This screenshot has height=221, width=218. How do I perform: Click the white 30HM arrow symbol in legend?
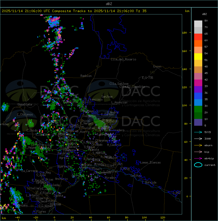click(x=198, y=139)
